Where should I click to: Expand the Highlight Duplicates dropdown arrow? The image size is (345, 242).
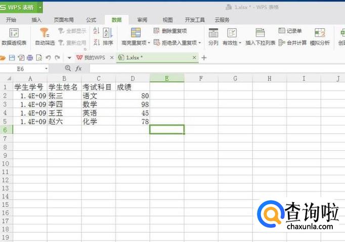click(x=149, y=43)
